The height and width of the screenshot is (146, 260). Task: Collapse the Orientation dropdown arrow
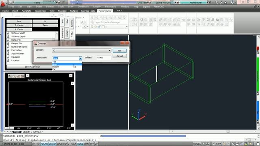pyautogui.click(x=80, y=58)
